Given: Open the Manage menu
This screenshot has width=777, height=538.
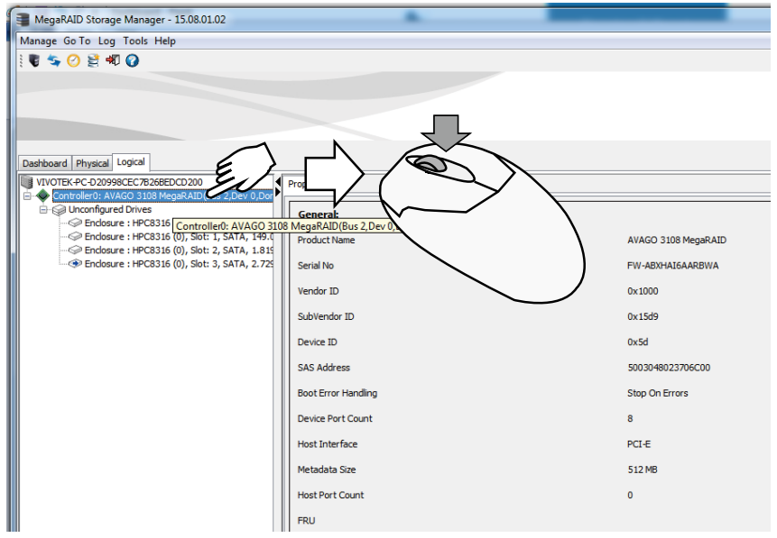Looking at the screenshot, I should point(38,41).
